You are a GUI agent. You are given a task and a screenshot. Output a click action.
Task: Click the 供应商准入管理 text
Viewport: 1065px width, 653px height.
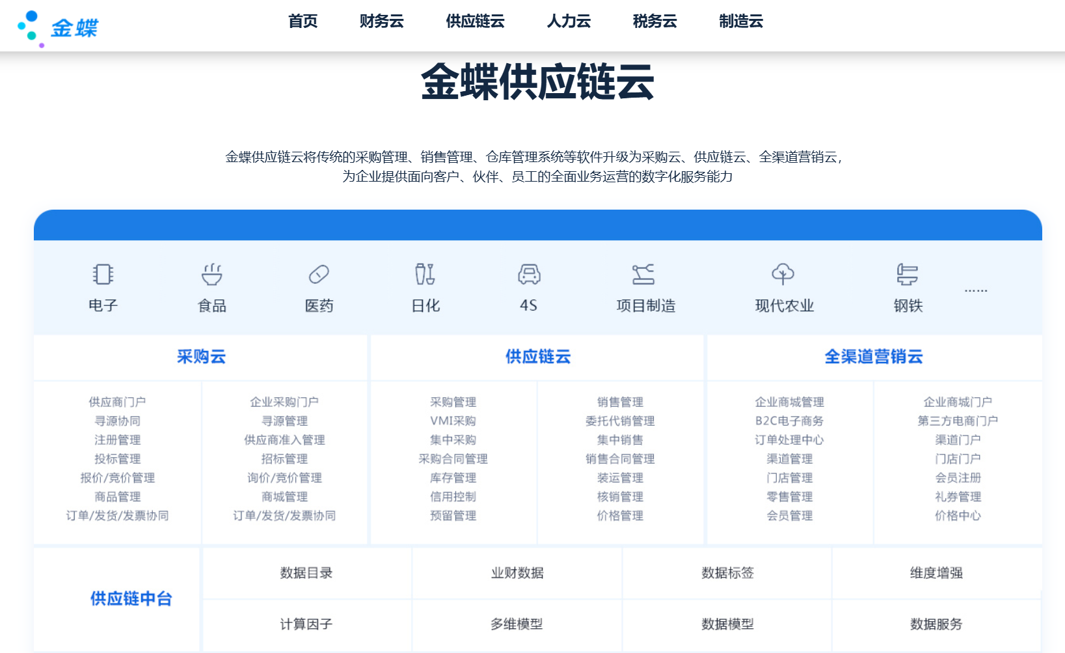284,440
